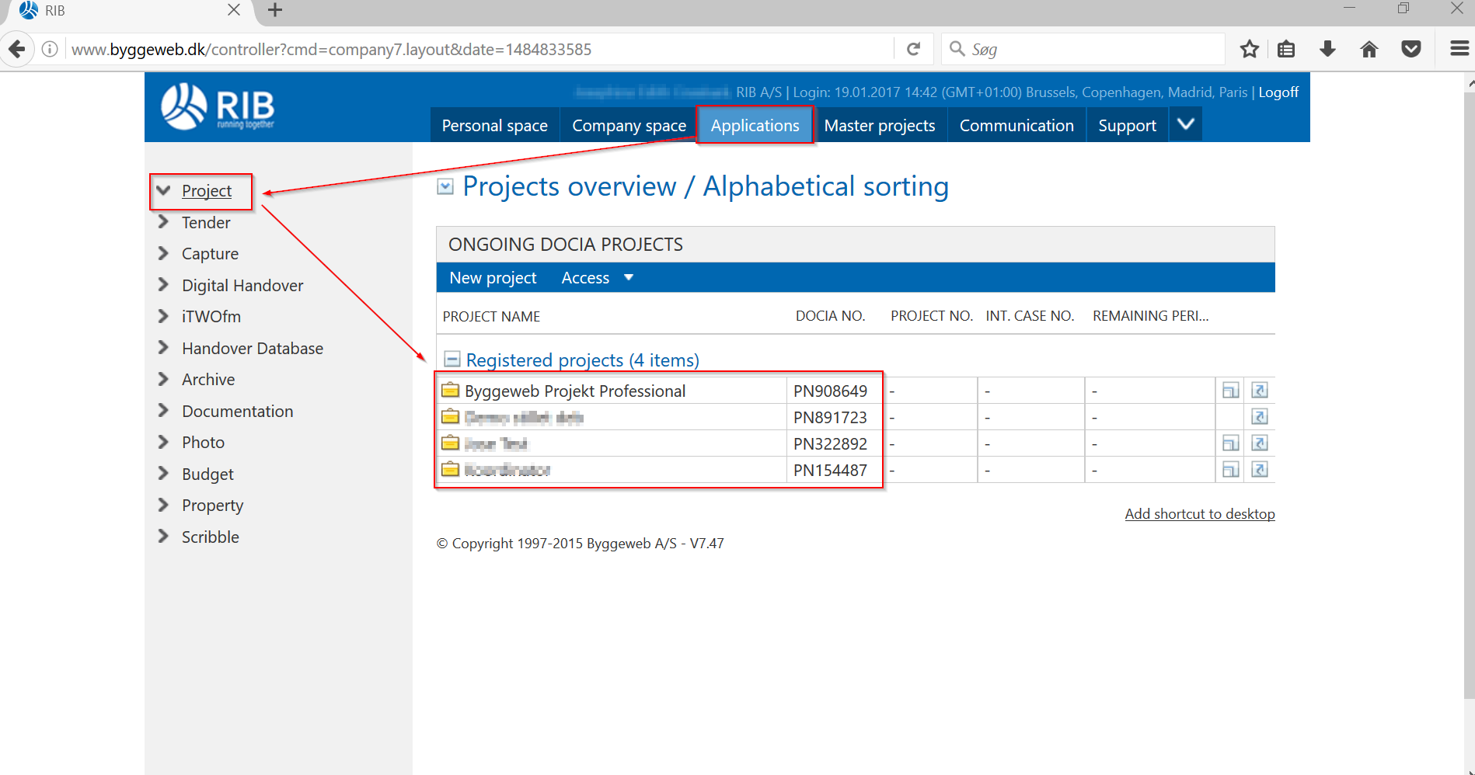Collapse the Project sidebar section
1475x775 pixels.
(x=164, y=191)
